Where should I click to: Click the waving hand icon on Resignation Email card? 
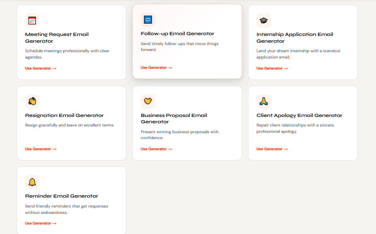(32, 101)
